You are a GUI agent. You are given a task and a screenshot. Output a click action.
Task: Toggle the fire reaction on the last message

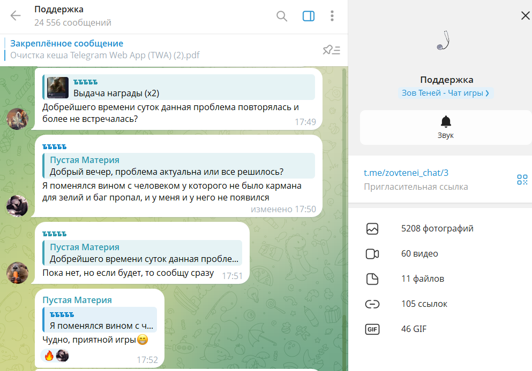point(49,356)
